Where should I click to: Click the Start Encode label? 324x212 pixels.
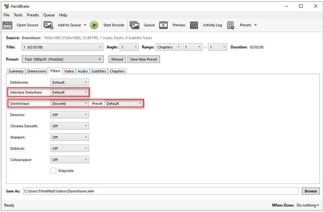114,25
